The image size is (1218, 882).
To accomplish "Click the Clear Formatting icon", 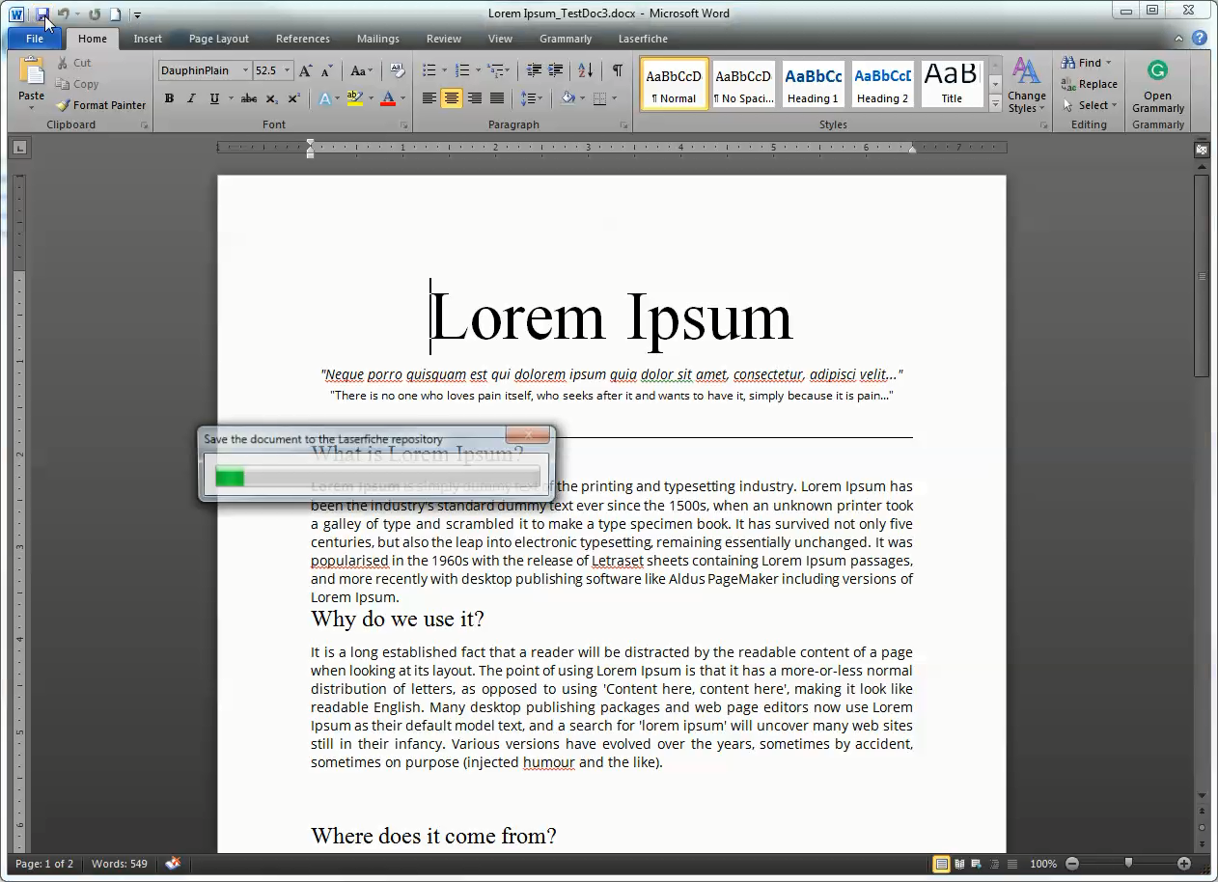I will (397, 70).
